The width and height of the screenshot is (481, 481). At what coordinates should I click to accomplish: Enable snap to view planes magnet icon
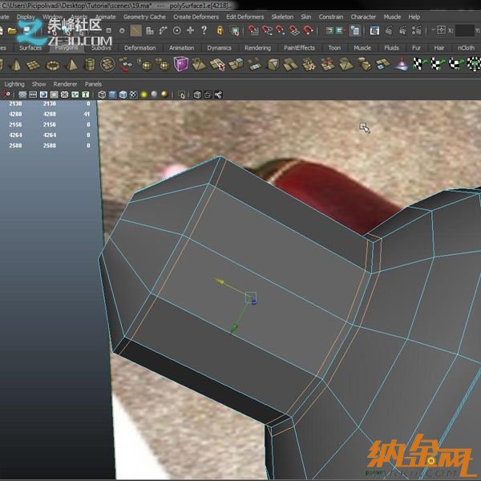coord(294,30)
